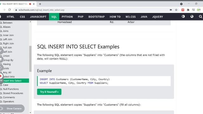This screenshot has height=114, width=203.
Task: Open a new browser tab with the plus button
Action: coord(40,4)
